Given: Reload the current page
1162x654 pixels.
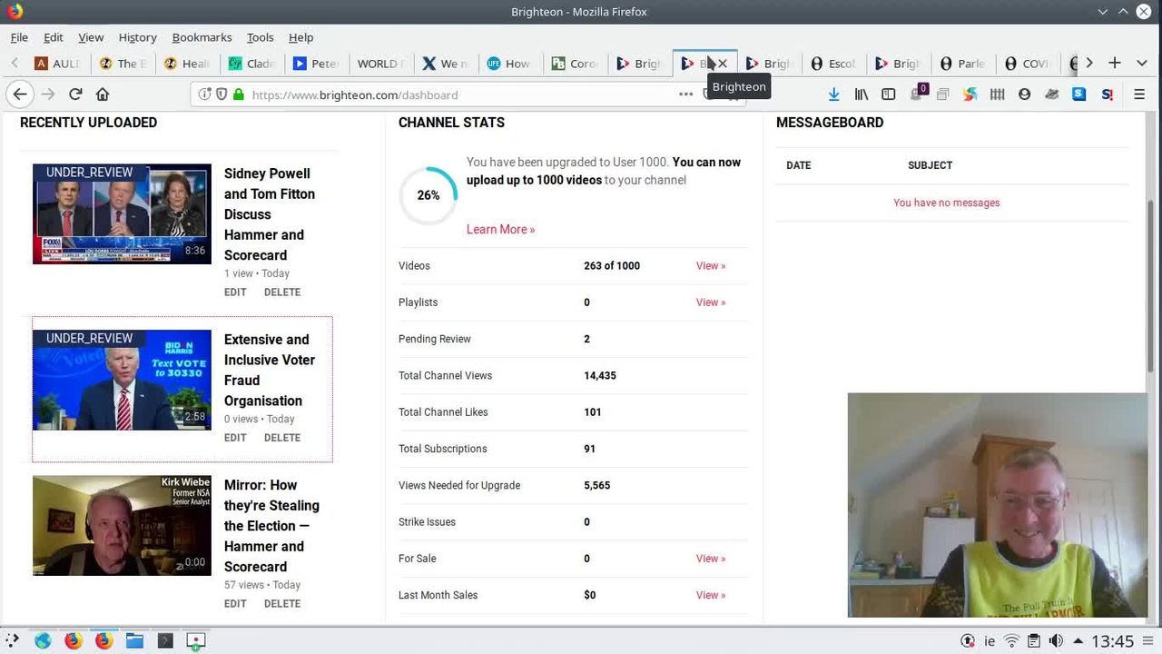Looking at the screenshot, I should pos(75,94).
